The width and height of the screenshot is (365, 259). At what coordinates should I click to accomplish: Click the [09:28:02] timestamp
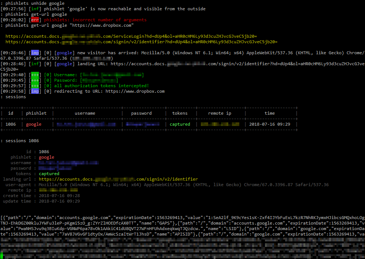13,20
